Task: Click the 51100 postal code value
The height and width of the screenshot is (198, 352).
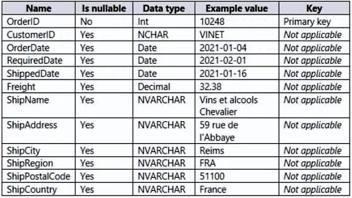Action: pos(212,176)
